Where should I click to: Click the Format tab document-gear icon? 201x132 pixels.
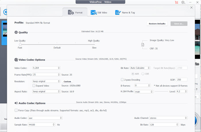coord(71,12)
